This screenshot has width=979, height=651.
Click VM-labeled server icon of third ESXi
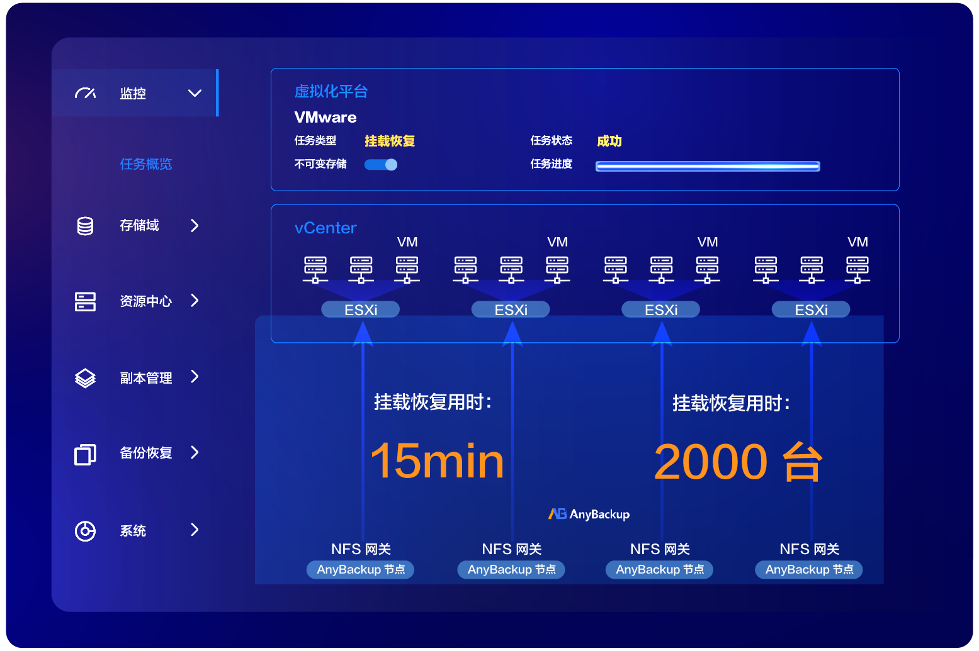[x=708, y=269]
